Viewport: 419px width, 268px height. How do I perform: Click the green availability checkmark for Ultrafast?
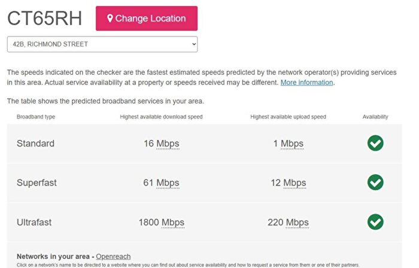(375, 222)
